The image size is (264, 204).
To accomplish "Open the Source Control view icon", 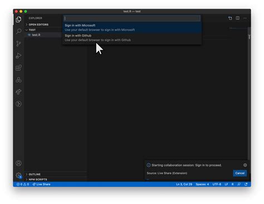I will [x=18, y=43].
